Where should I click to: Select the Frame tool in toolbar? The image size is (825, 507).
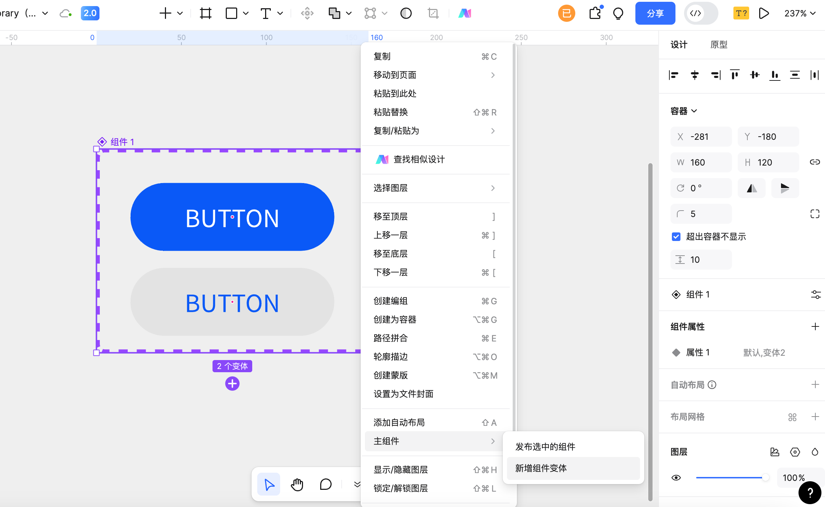tap(206, 14)
